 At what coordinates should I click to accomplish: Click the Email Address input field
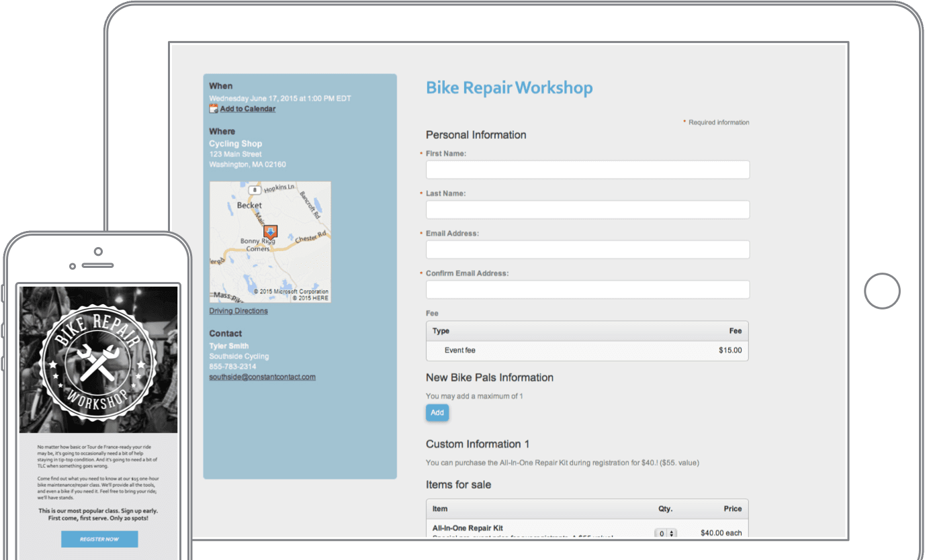point(588,250)
